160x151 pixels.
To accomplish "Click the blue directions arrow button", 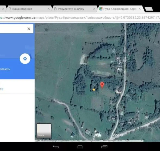I will [x=25, y=59].
